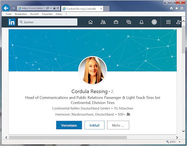Screen dimensions: 187x146
Task: Open browser Tools gear icon
Action: 182,8
